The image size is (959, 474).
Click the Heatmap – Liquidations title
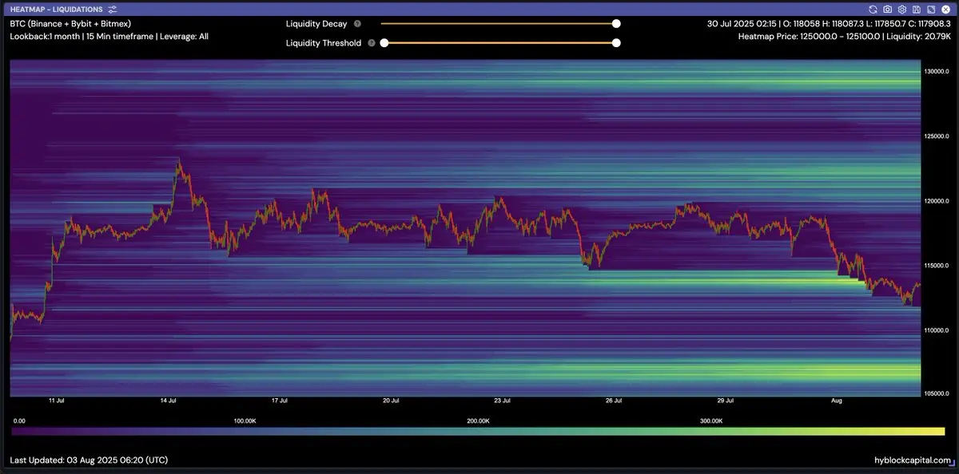(x=56, y=9)
